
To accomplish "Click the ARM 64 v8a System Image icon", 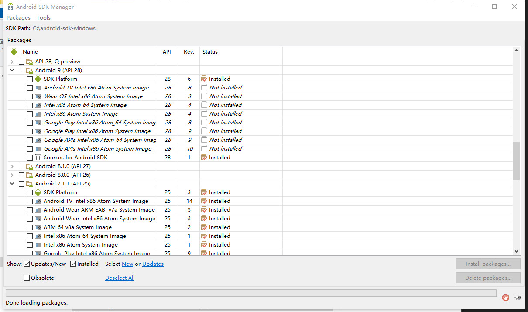I will tap(38, 227).
